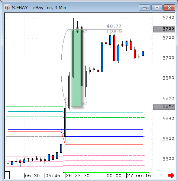Click the 5729 price marker on scale
This screenshot has width=178, height=181.
164,29
